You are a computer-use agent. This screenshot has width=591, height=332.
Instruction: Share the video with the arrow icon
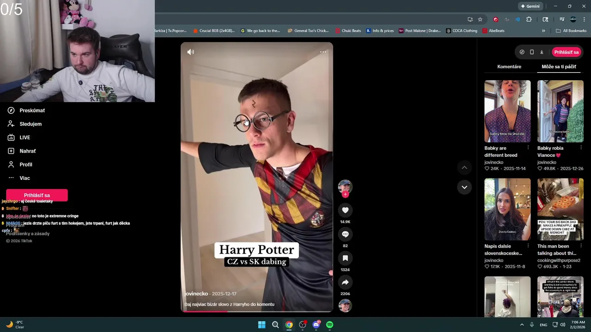pos(345,282)
